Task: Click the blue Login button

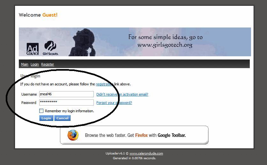Action: point(46,118)
